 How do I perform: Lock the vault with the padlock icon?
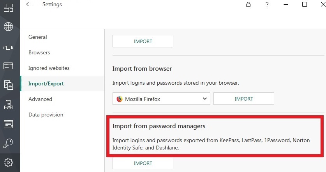tap(248, 5)
